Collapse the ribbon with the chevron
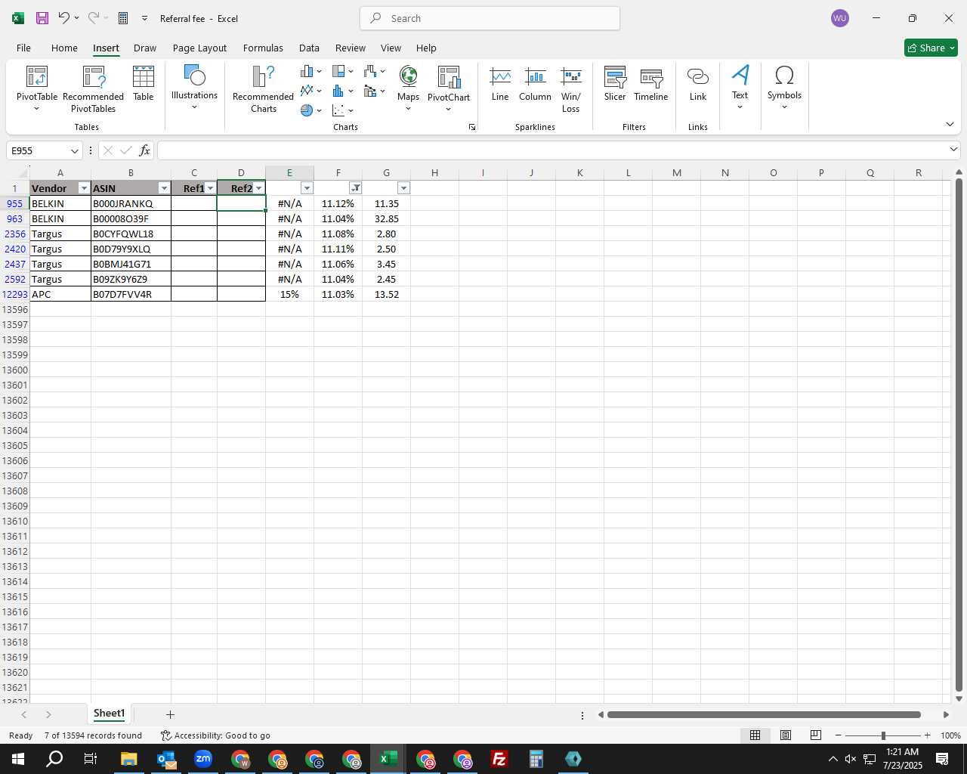The width and height of the screenshot is (967, 774). coord(950,125)
